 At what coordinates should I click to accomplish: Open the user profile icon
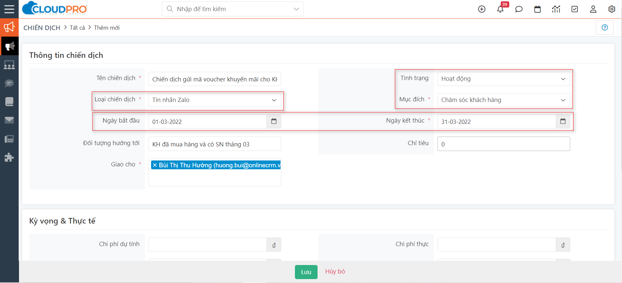click(x=593, y=9)
